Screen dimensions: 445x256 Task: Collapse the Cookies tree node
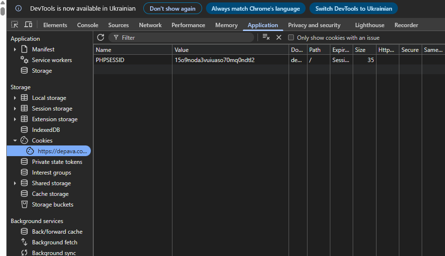[x=15, y=141]
